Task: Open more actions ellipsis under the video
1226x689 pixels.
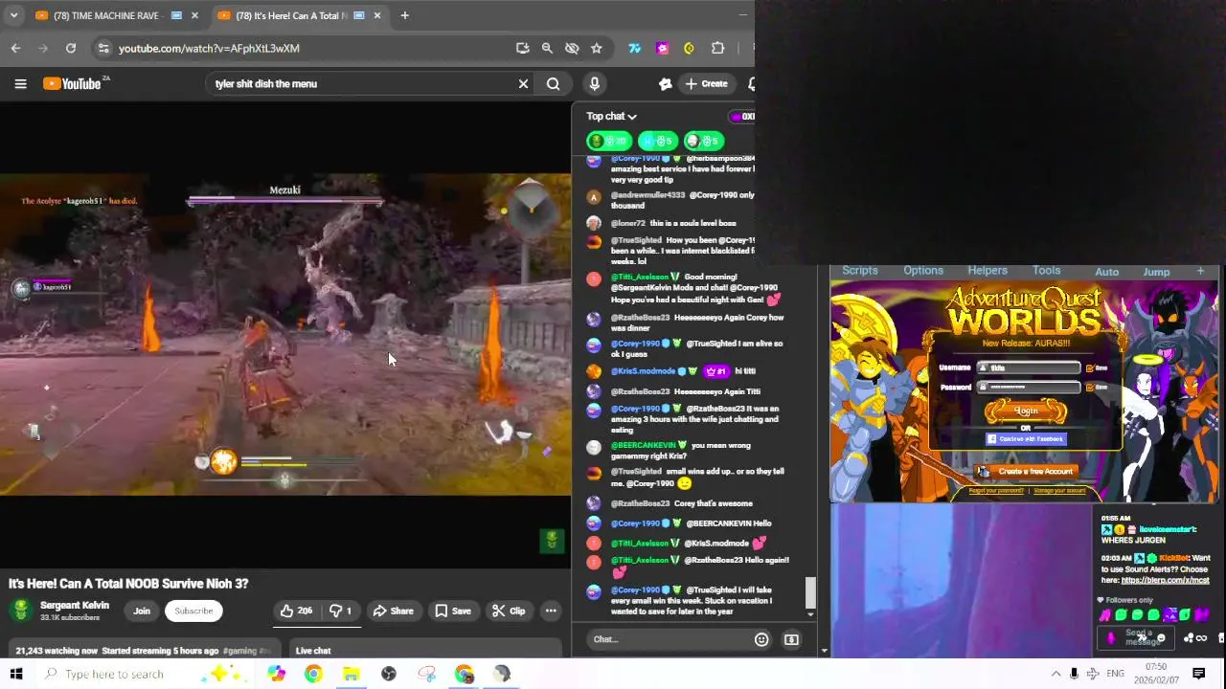Action: (x=551, y=611)
